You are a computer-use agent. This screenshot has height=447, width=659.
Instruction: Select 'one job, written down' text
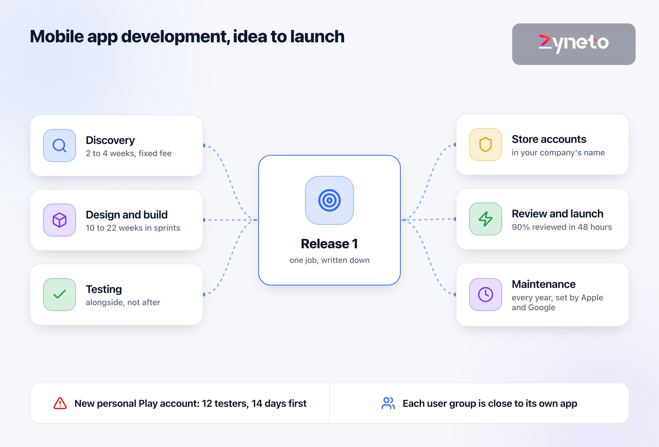329,260
